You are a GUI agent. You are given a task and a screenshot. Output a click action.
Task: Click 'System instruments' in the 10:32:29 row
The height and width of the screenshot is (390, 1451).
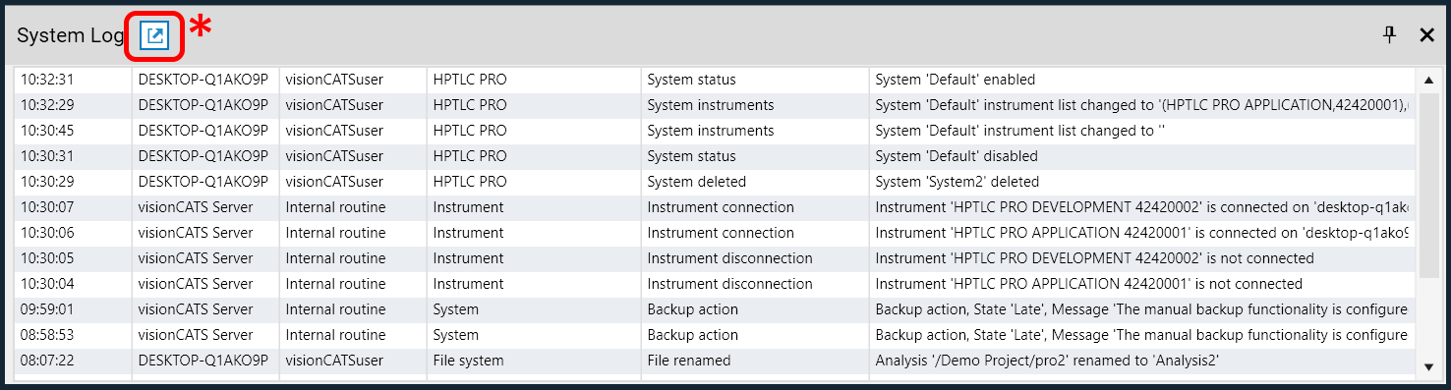pos(711,105)
